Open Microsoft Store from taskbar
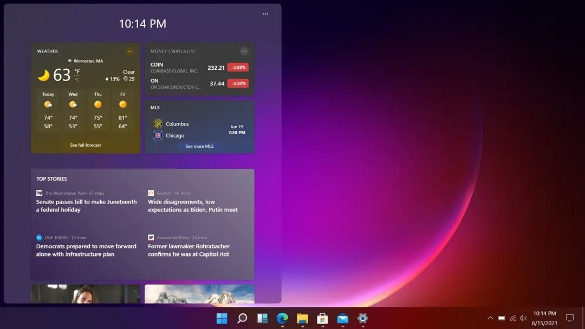Screen dimensions: 585x329 pos(323,319)
